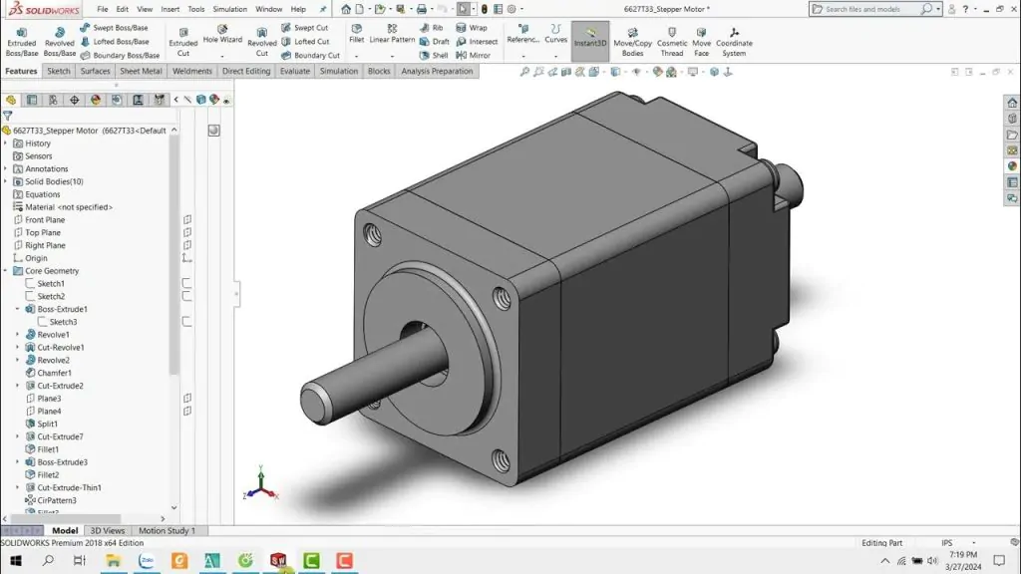
Task: Select the Linear Pattern tool
Action: point(392,35)
